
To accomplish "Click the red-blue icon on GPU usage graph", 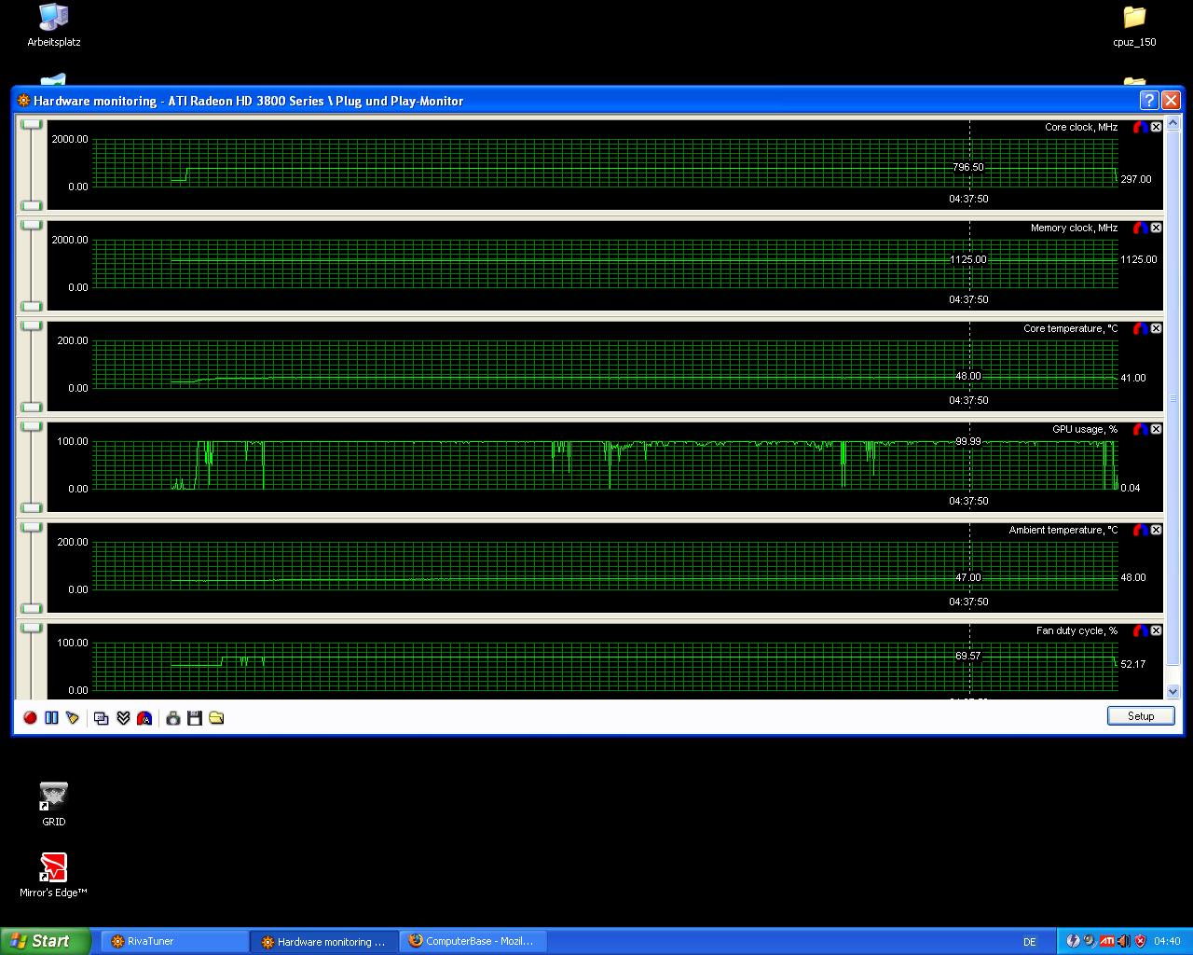I will [1140, 429].
